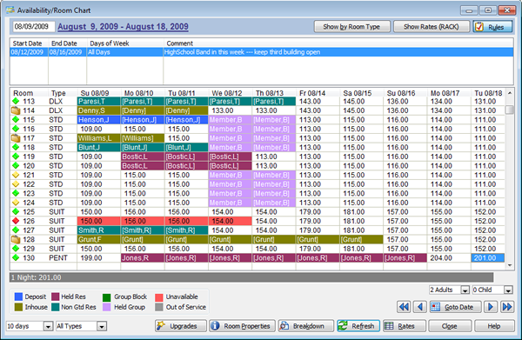522x340 pixels.
Task: Open Goto Date calendar button
Action: (x=455, y=307)
